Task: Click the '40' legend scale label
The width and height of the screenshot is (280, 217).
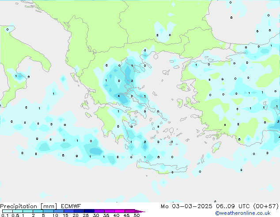Action: (x=116, y=215)
